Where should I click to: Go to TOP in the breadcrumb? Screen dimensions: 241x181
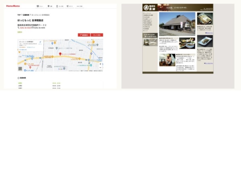[x=19, y=15]
